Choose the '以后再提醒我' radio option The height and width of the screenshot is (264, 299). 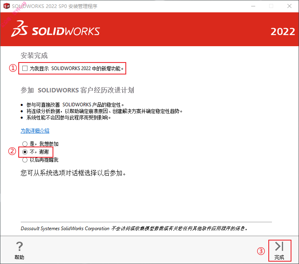coord(25,160)
